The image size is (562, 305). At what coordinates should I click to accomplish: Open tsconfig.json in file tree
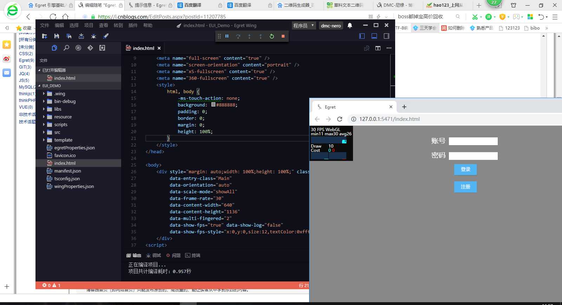pyautogui.click(x=67, y=179)
